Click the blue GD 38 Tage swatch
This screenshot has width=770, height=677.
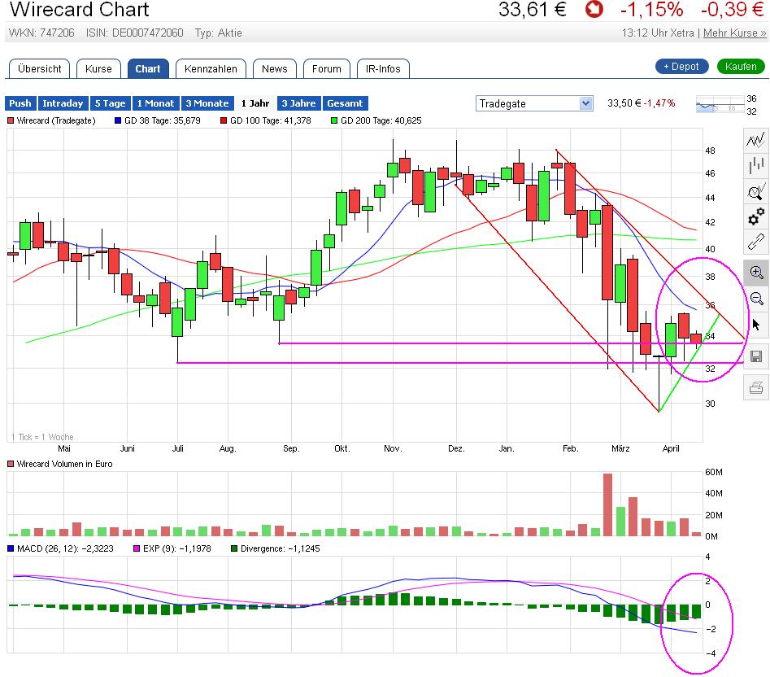tap(118, 120)
